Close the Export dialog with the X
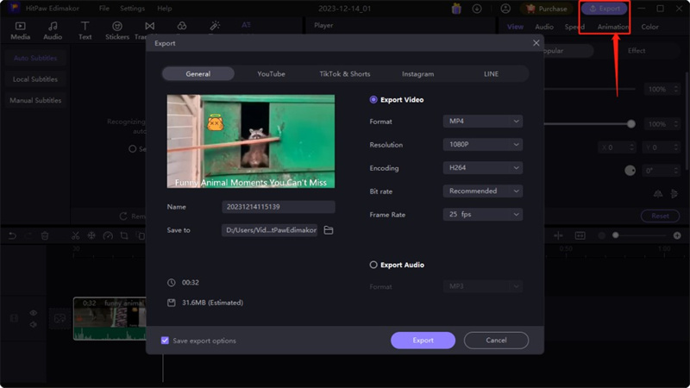The image size is (690, 388). [x=536, y=42]
